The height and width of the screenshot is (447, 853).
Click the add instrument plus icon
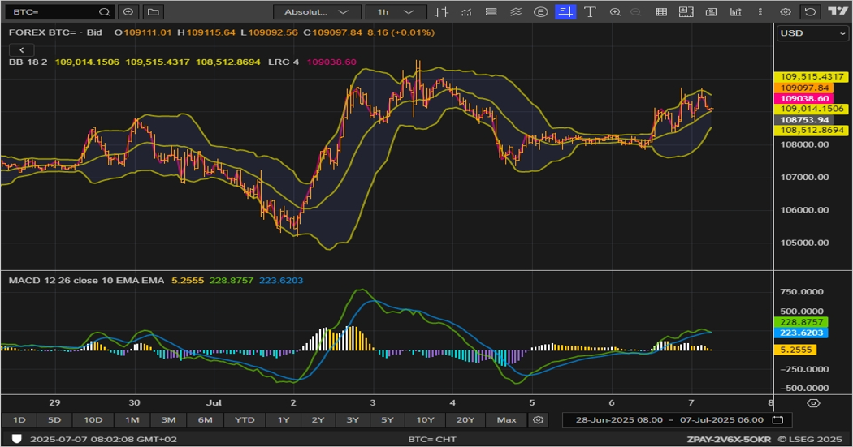click(128, 11)
